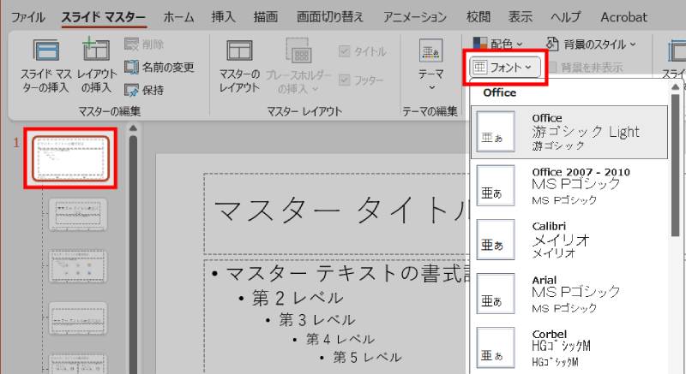686x374 pixels.
Task: Click the Office font preview icon
Action: (x=496, y=132)
